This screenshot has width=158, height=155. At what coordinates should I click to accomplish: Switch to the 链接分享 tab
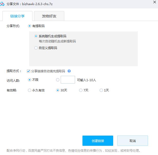pos(17,16)
